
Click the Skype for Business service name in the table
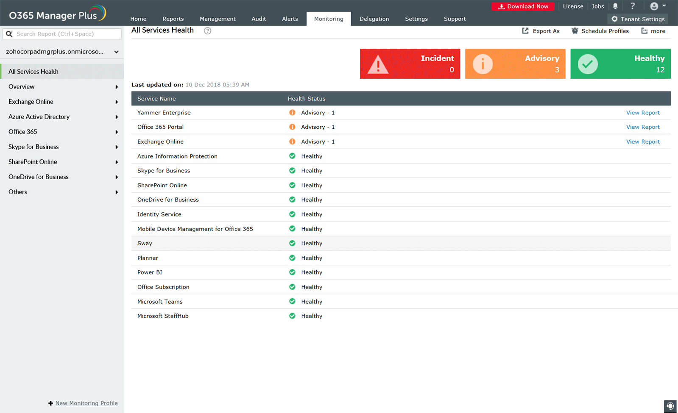coord(164,171)
